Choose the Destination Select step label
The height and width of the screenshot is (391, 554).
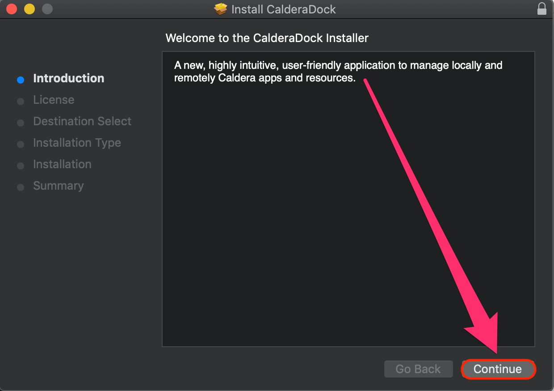coord(82,121)
